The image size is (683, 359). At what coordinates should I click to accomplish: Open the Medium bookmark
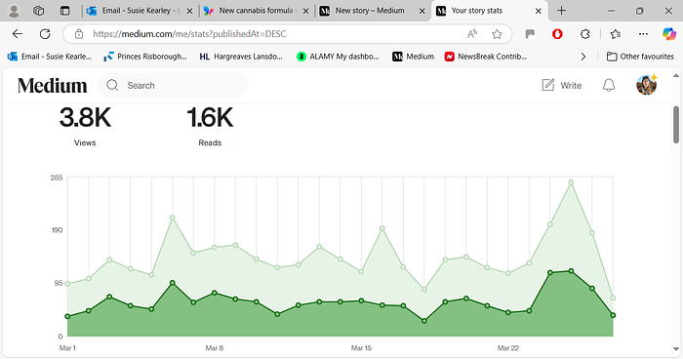[x=413, y=57]
